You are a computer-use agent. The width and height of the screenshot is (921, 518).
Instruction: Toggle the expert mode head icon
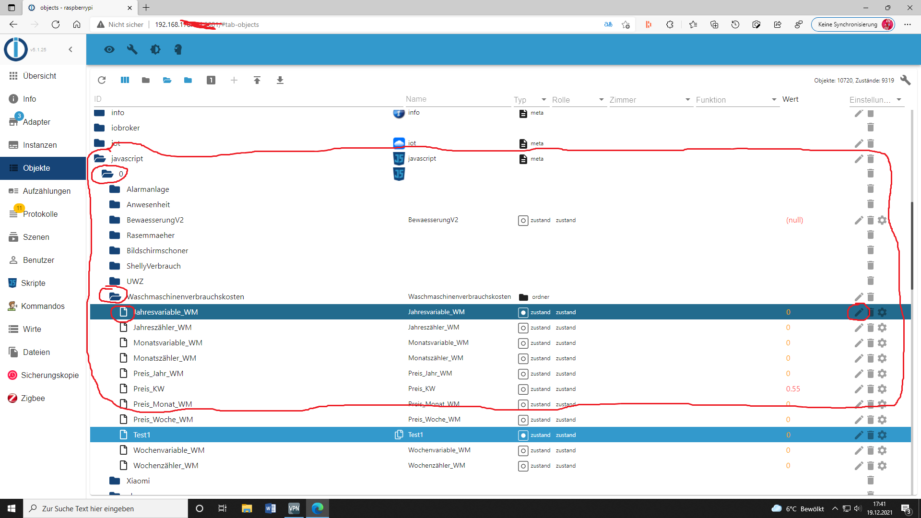[x=178, y=49]
